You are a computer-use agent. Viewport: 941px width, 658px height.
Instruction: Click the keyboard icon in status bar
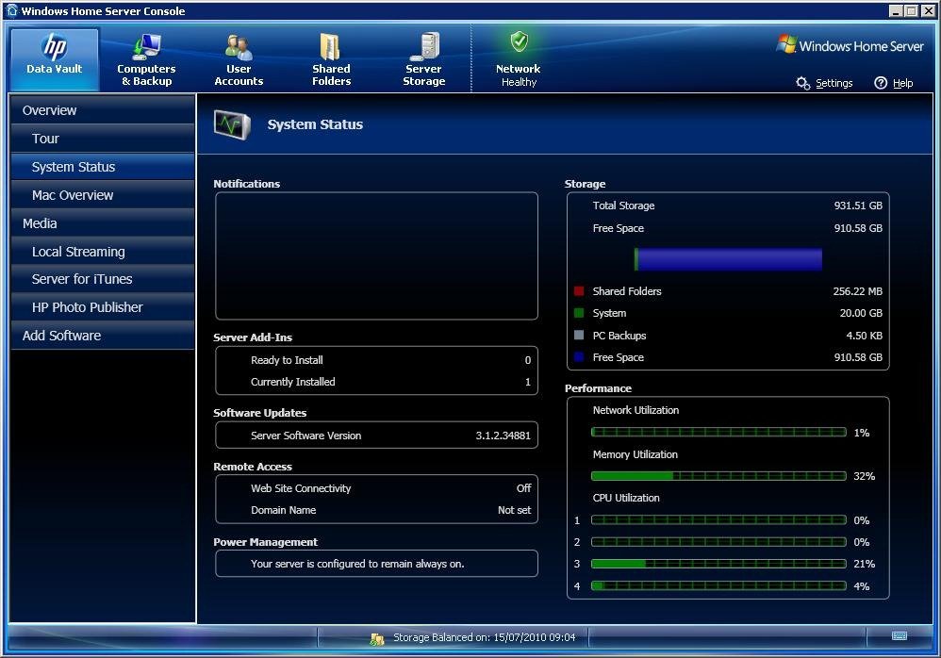pos(900,637)
